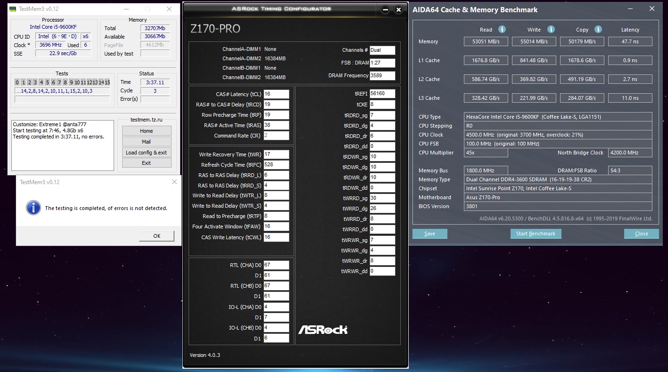Viewport: 668px width, 372px height.
Task: Select the Read to Precharge (tRTP) field
Action: (x=276, y=216)
